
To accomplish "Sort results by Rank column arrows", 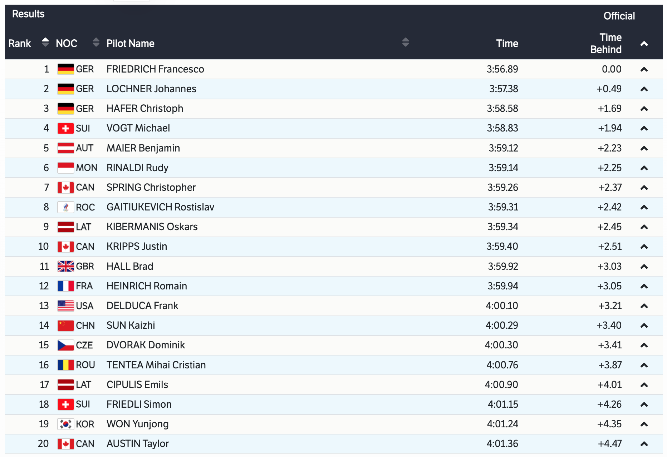I will click(x=45, y=43).
